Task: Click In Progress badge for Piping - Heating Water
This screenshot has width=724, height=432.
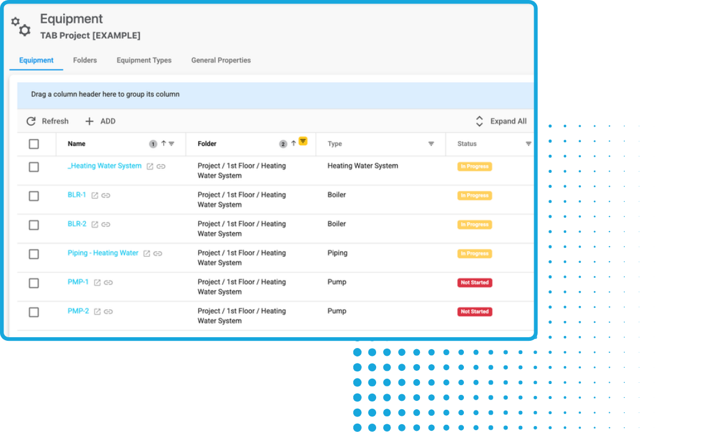Action: click(475, 254)
